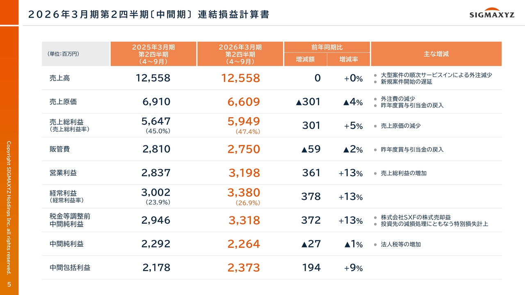Screen dimensions: 525x295
Task: Click the 2026年3月期 column header
Action: pos(240,54)
